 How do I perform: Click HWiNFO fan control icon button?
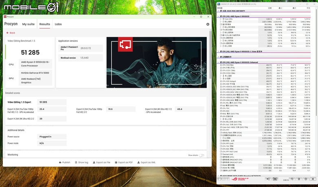click(275, 179)
